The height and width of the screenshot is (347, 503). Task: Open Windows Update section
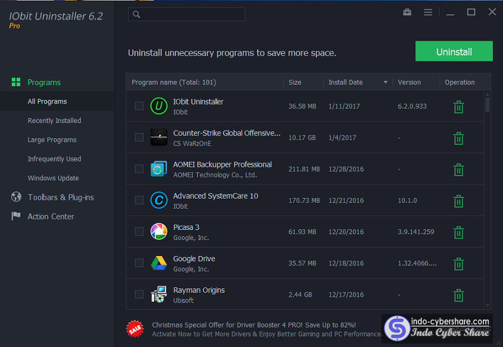coord(53,178)
